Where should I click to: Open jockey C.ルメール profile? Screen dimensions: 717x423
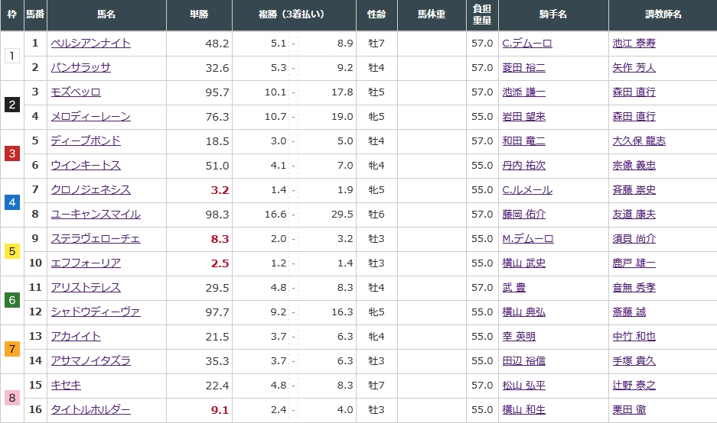tap(526, 190)
